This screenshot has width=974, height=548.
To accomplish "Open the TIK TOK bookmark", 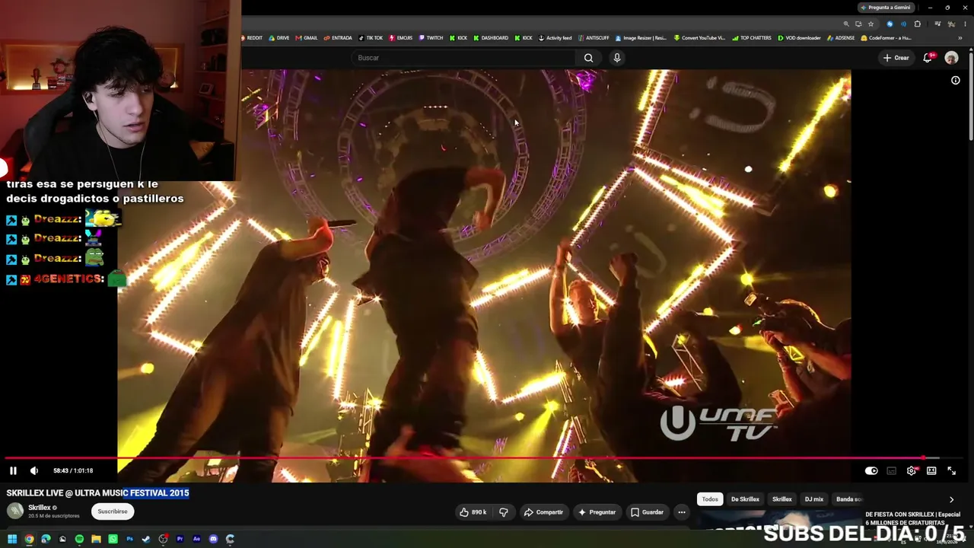I will [x=371, y=38].
